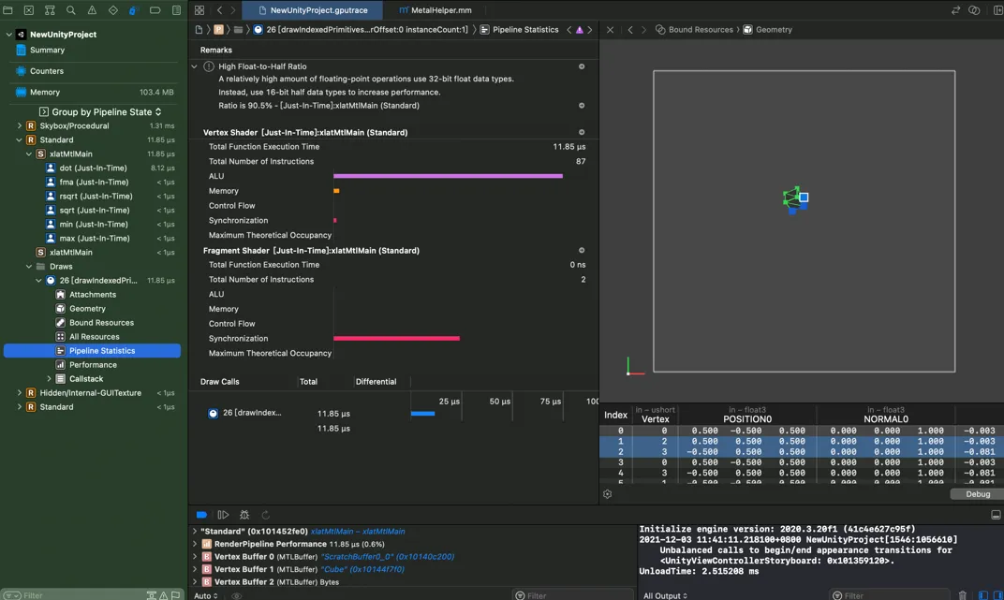Reload shaders icon in debug bar
1004x600 pixels.
pos(265,515)
